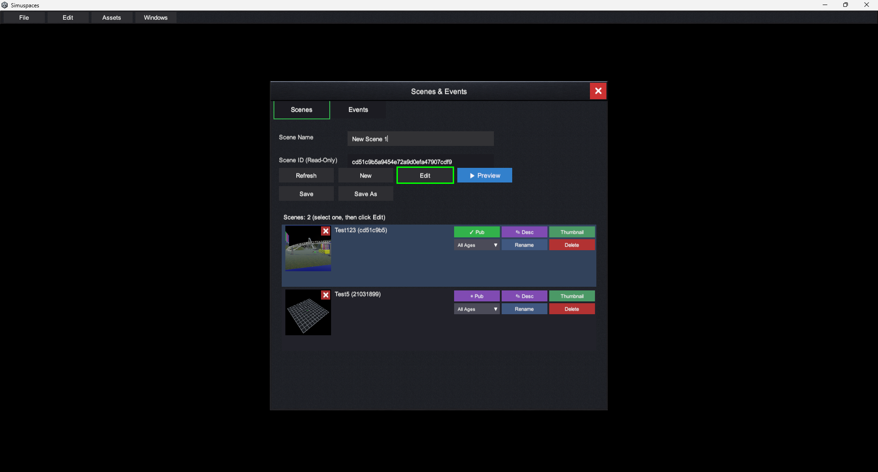The width and height of the screenshot is (878, 472).
Task: Click the Save As button
Action: point(366,194)
